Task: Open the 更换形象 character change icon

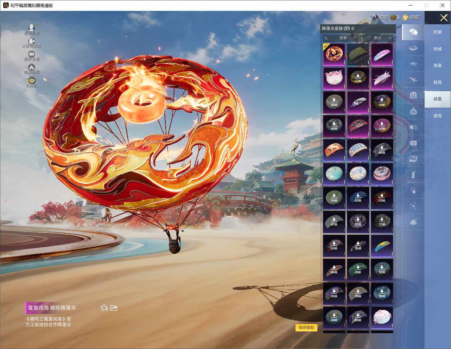Action: (32, 28)
